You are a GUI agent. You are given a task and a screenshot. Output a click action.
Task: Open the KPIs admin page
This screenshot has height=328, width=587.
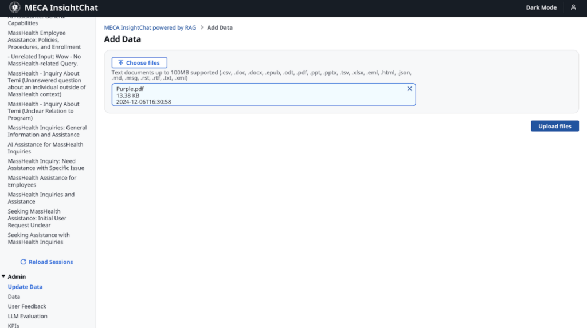pyautogui.click(x=14, y=325)
